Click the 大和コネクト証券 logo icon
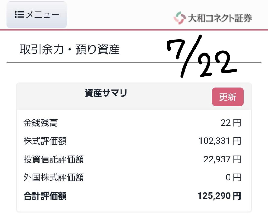Image resolution: width=268 pixels, height=214 pixels. pos(180,18)
